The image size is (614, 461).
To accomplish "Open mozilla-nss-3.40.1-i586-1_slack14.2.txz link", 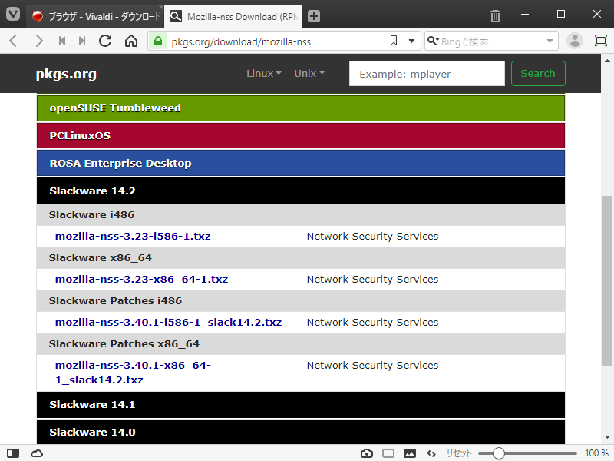I will coord(168,322).
